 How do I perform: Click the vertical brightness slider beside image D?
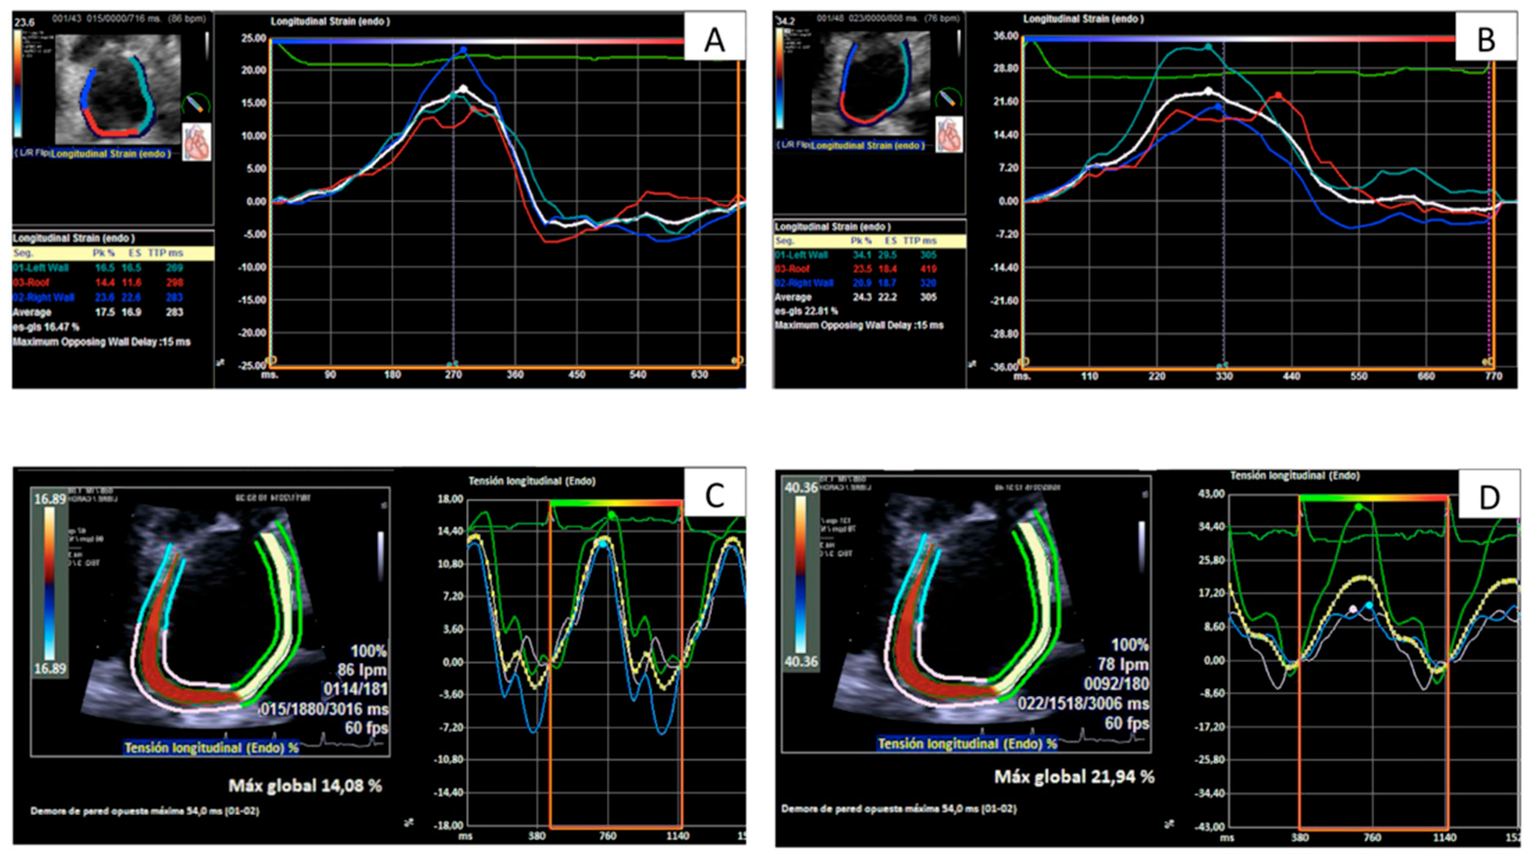pyautogui.click(x=1142, y=546)
